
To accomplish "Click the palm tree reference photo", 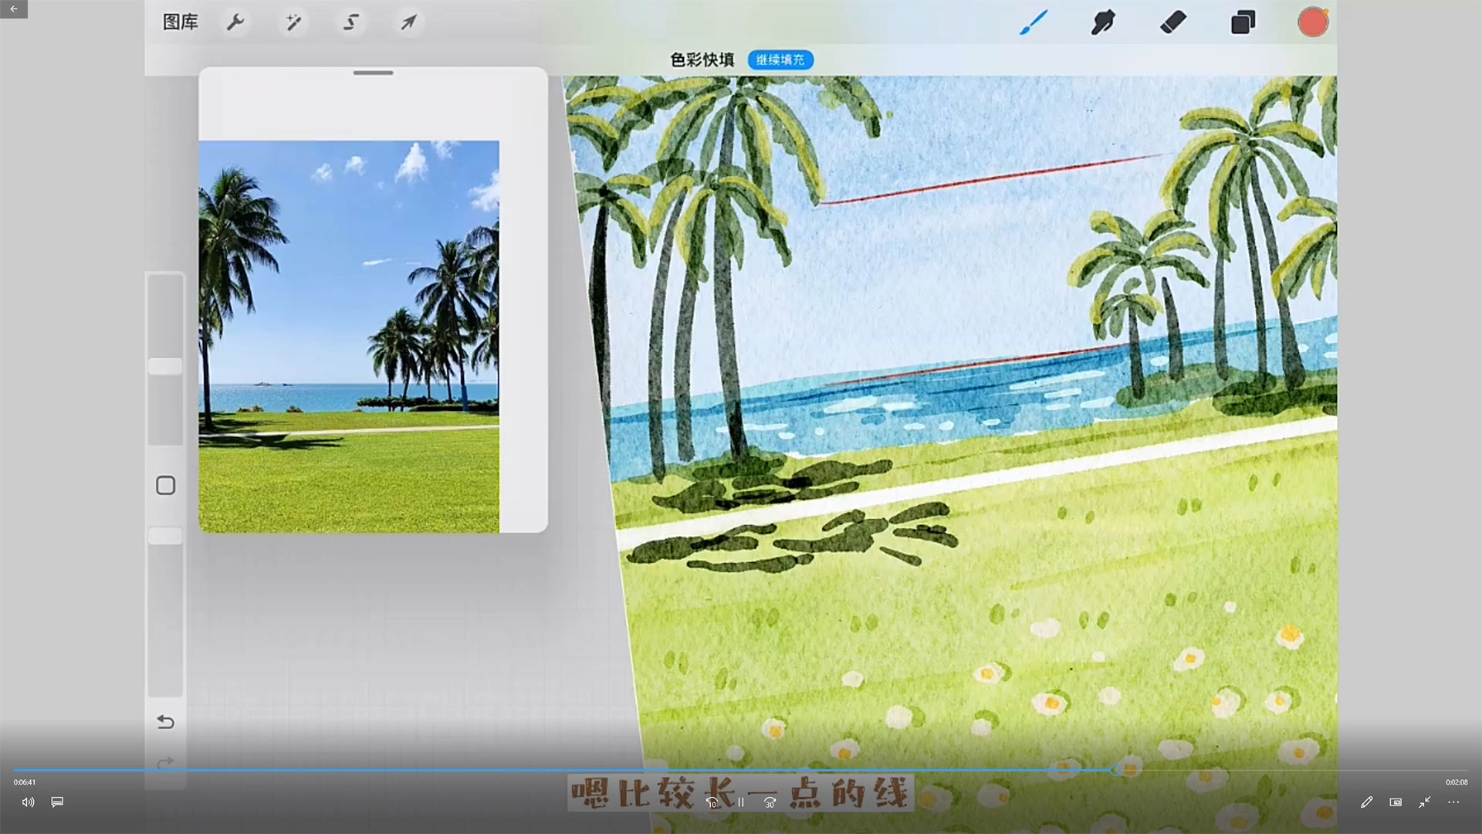I will tap(349, 336).
